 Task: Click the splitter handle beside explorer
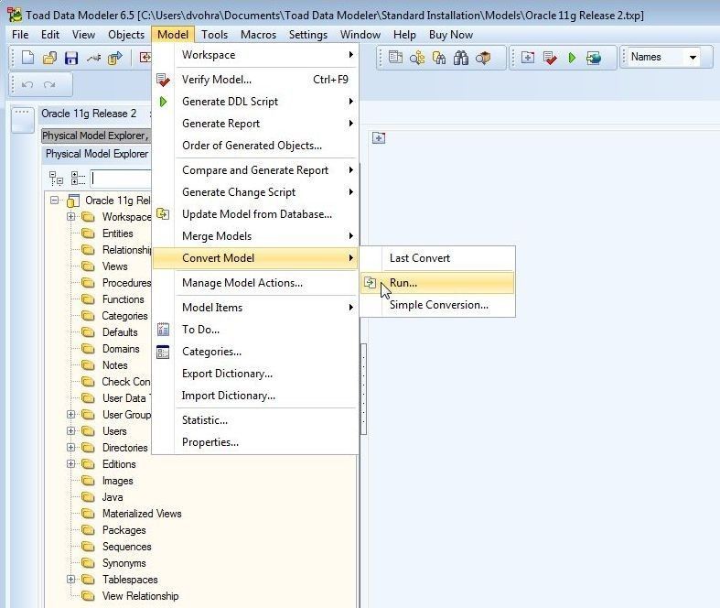[364, 389]
